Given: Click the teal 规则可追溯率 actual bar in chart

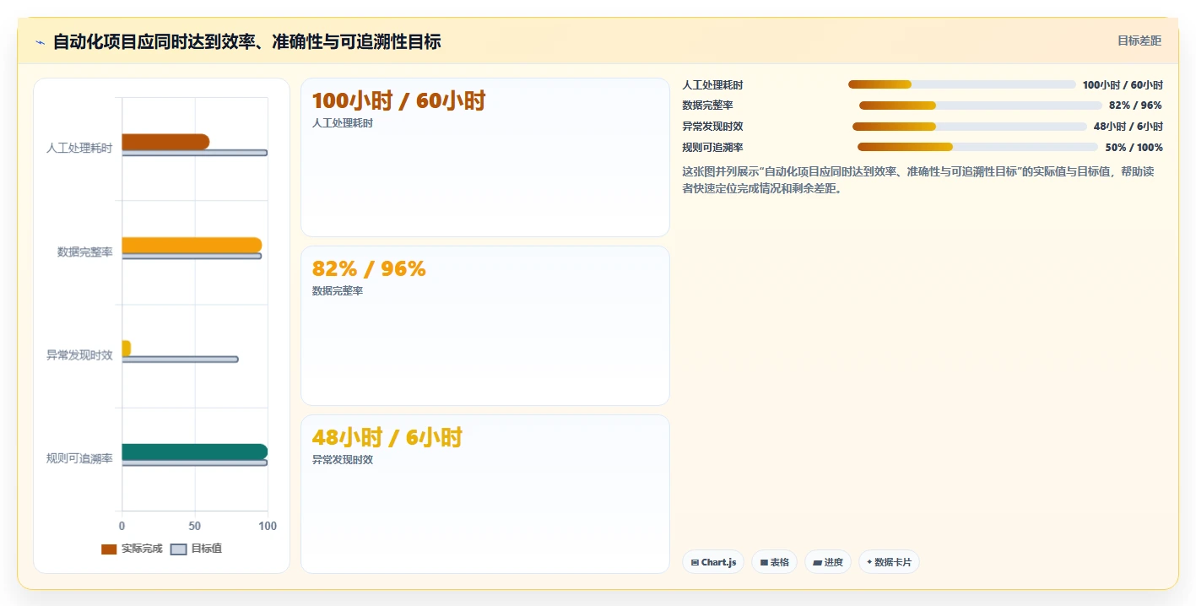Looking at the screenshot, I should (195, 452).
